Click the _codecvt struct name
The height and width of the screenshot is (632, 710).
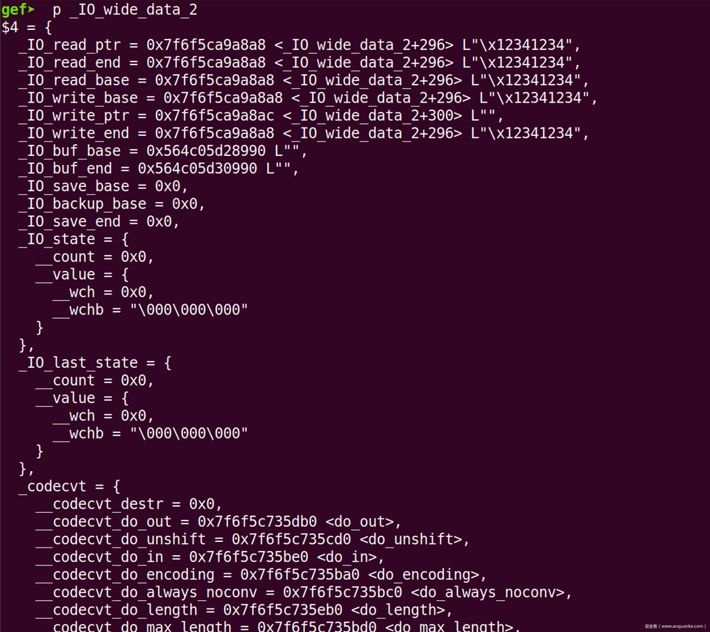[x=57, y=486]
